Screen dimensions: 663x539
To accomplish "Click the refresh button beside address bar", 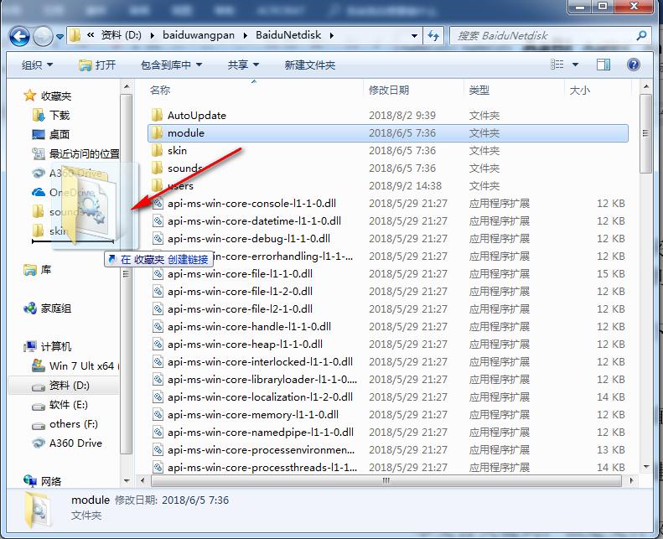I will 433,36.
